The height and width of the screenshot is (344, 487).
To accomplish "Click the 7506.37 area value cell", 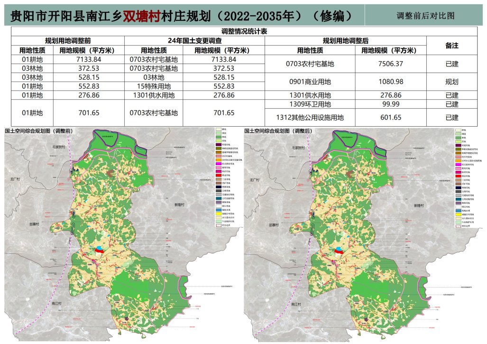I will click(x=391, y=64).
